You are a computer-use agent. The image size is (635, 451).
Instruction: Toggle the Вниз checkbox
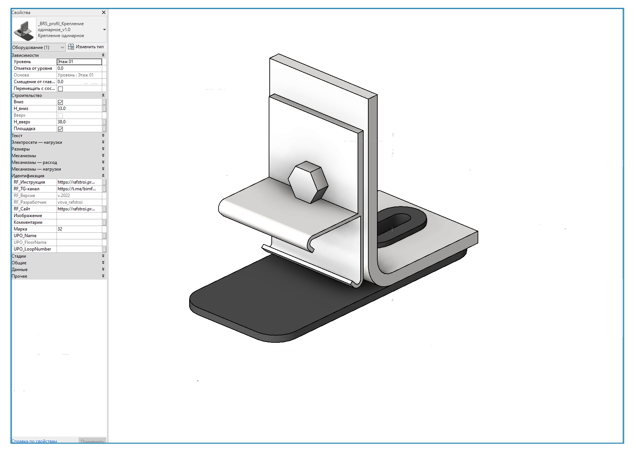point(60,102)
